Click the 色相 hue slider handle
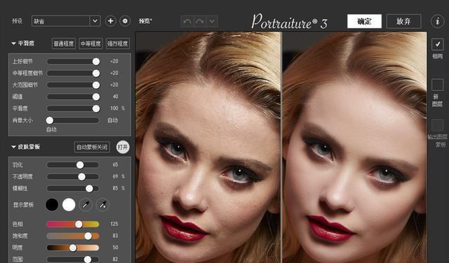 click(x=79, y=224)
